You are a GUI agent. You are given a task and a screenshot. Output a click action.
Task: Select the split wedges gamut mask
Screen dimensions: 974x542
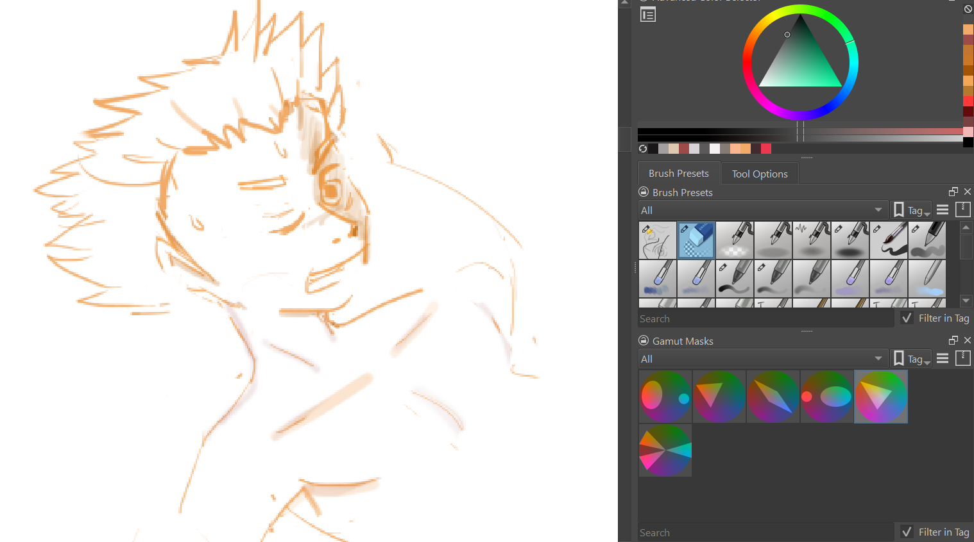point(665,450)
